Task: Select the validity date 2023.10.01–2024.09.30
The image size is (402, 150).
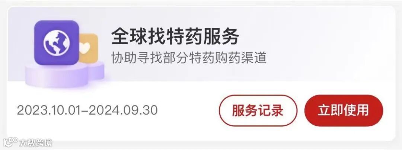Action: [x=87, y=111]
